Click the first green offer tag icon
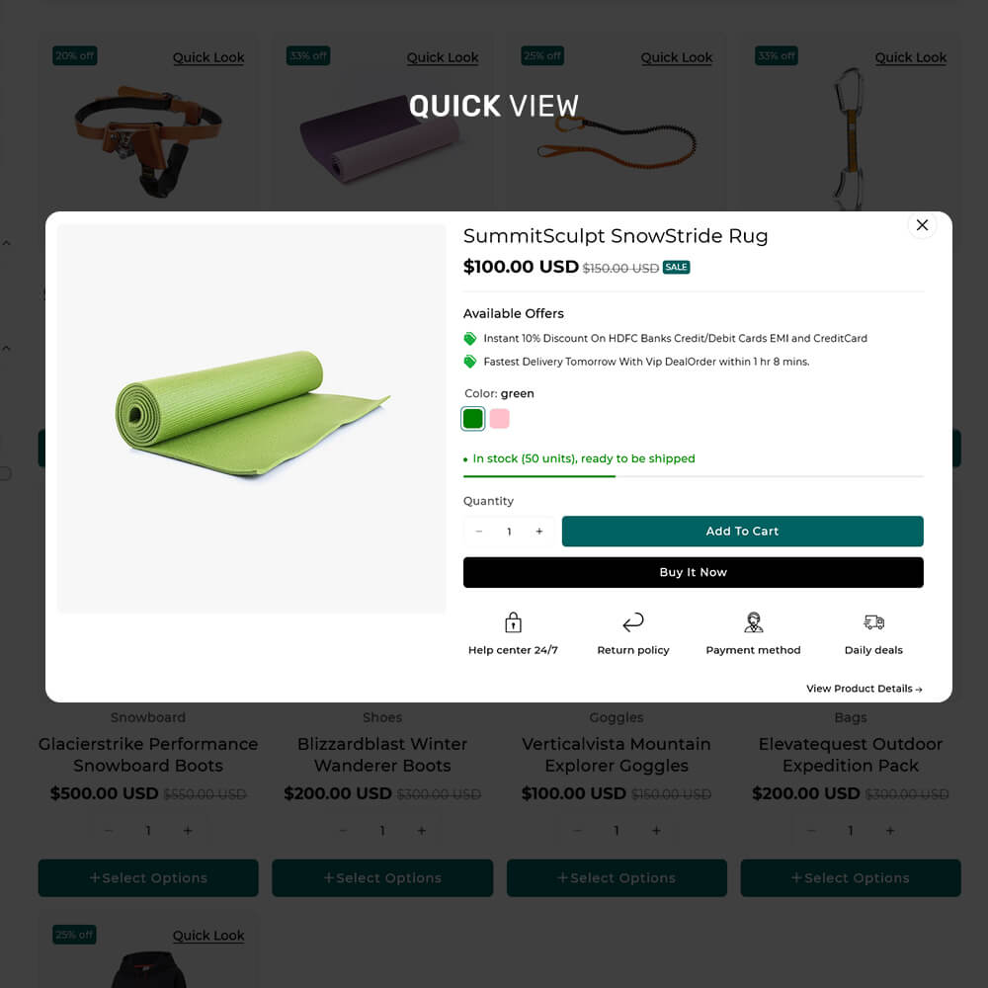 (x=470, y=338)
